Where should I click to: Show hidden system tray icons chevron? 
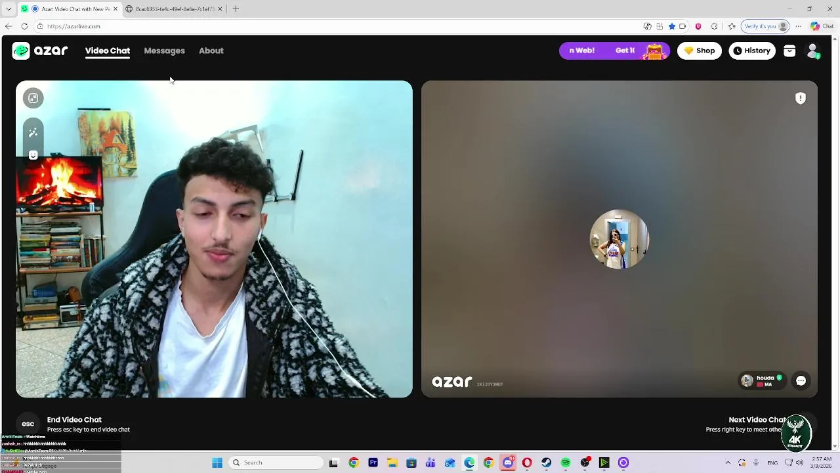click(728, 462)
